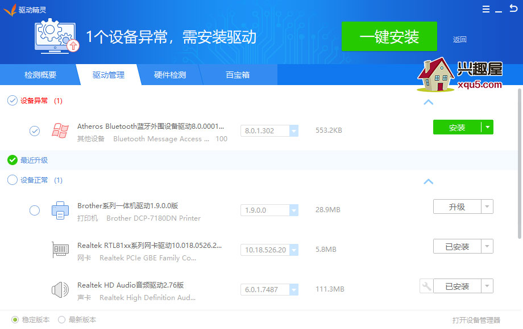523x329 pixels.
Task: Click the green 一键安装 button
Action: [x=389, y=36]
